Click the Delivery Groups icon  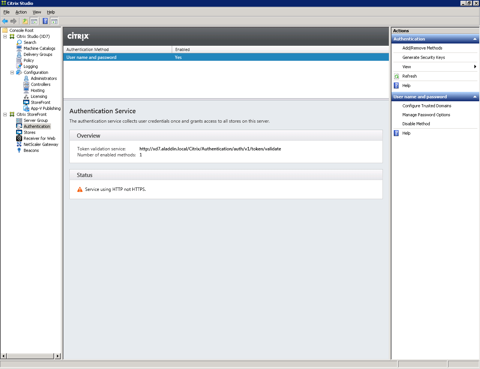[x=19, y=54]
